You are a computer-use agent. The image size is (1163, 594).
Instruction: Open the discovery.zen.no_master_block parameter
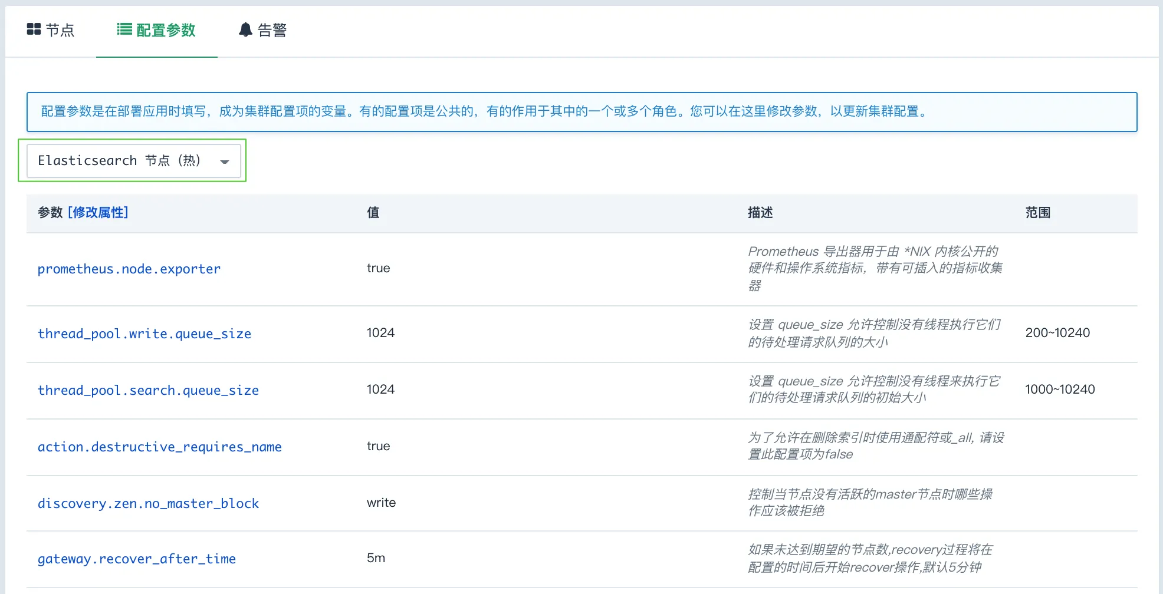pos(148,503)
